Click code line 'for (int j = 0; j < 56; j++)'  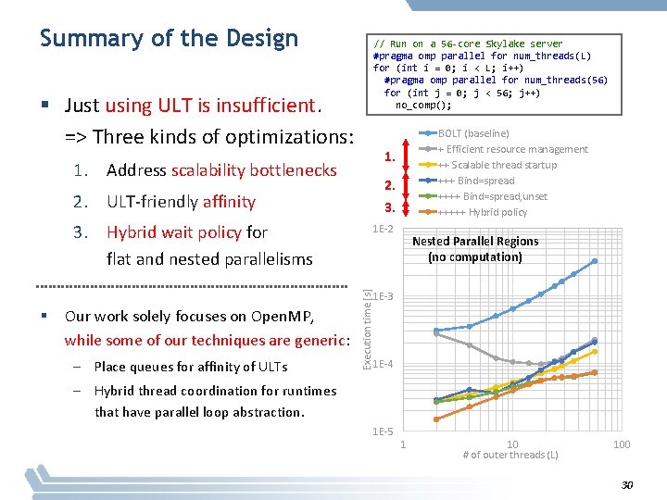tap(461, 93)
